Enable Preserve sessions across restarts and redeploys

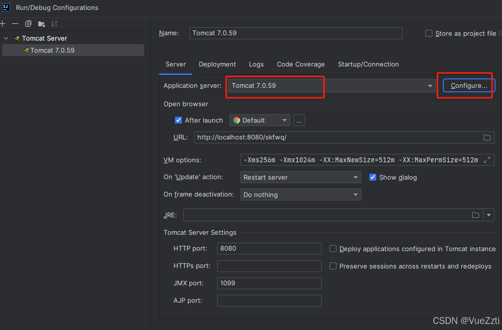(333, 266)
